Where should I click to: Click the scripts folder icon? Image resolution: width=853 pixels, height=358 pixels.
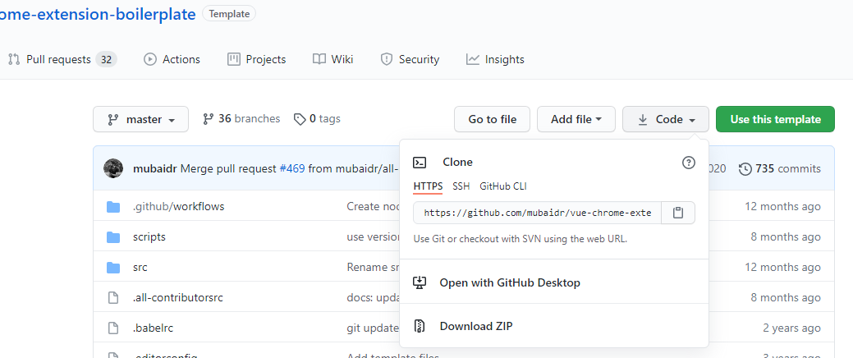[x=113, y=237]
